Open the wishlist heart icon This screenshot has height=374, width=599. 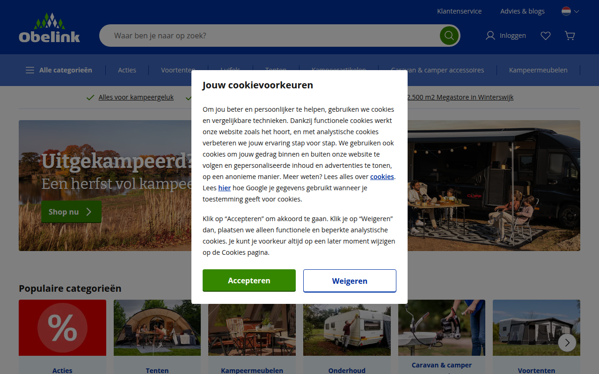pyautogui.click(x=546, y=36)
